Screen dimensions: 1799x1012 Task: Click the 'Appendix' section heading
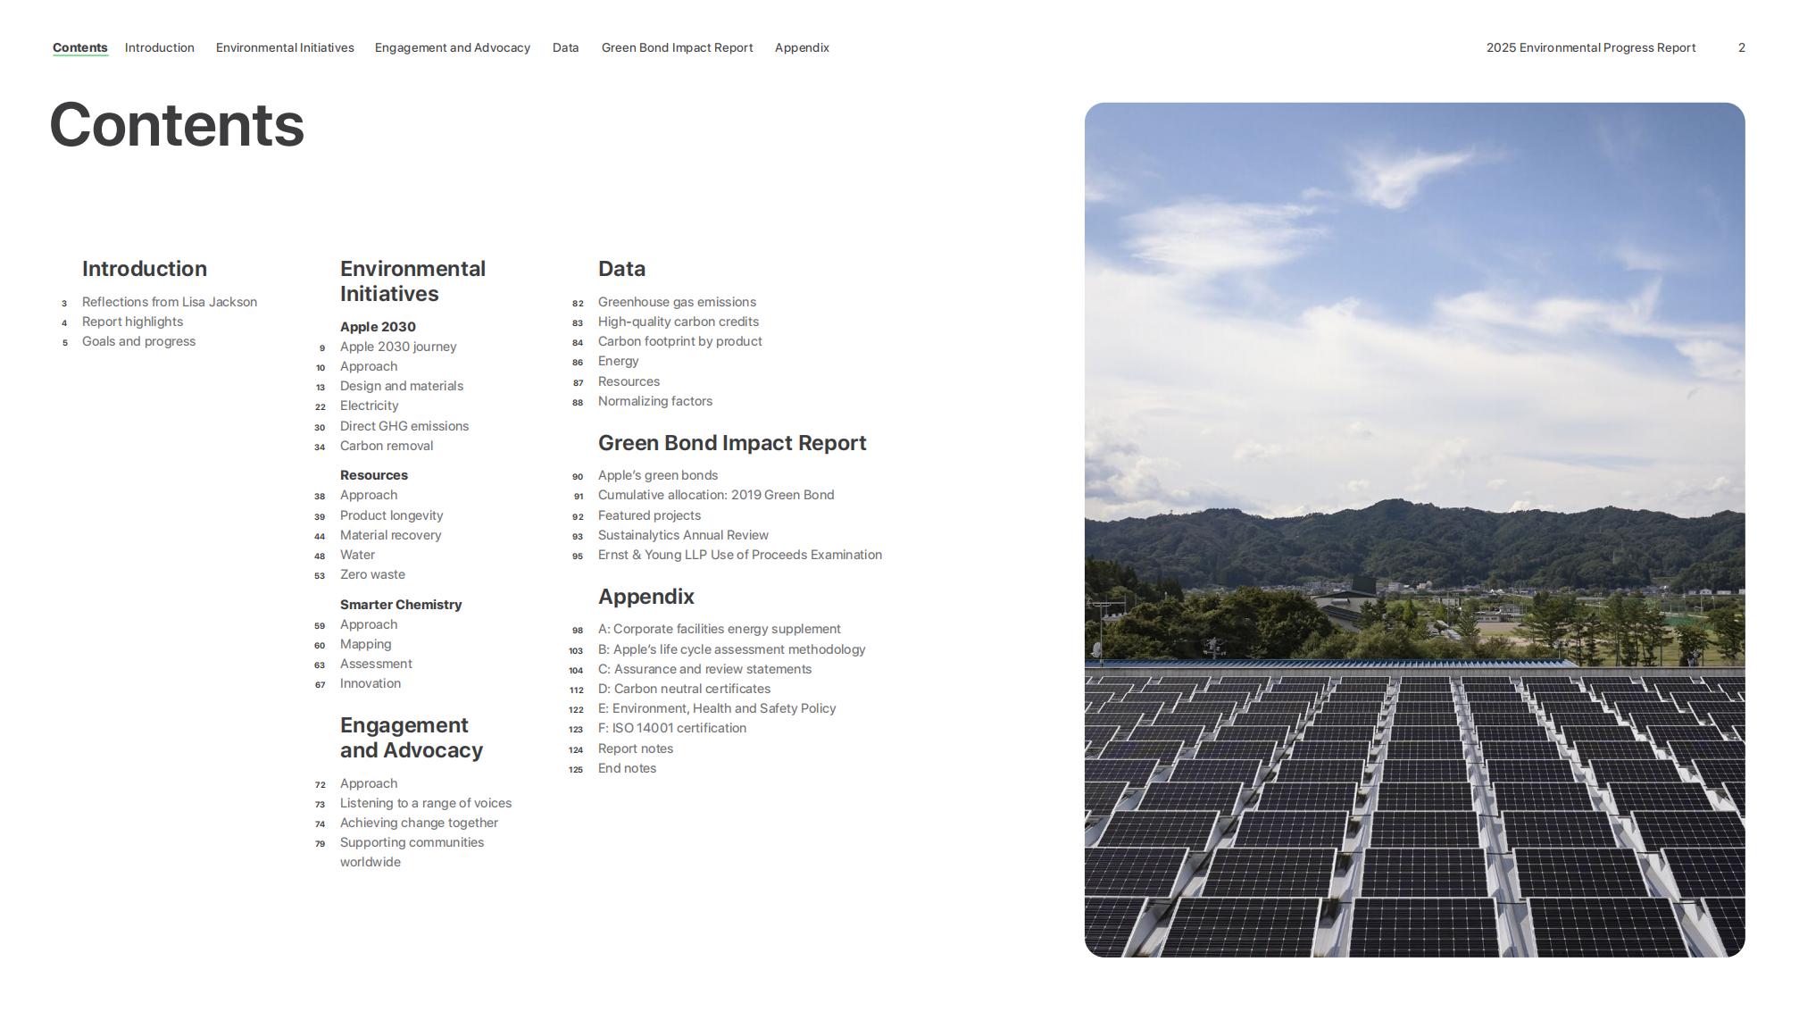pyautogui.click(x=646, y=597)
